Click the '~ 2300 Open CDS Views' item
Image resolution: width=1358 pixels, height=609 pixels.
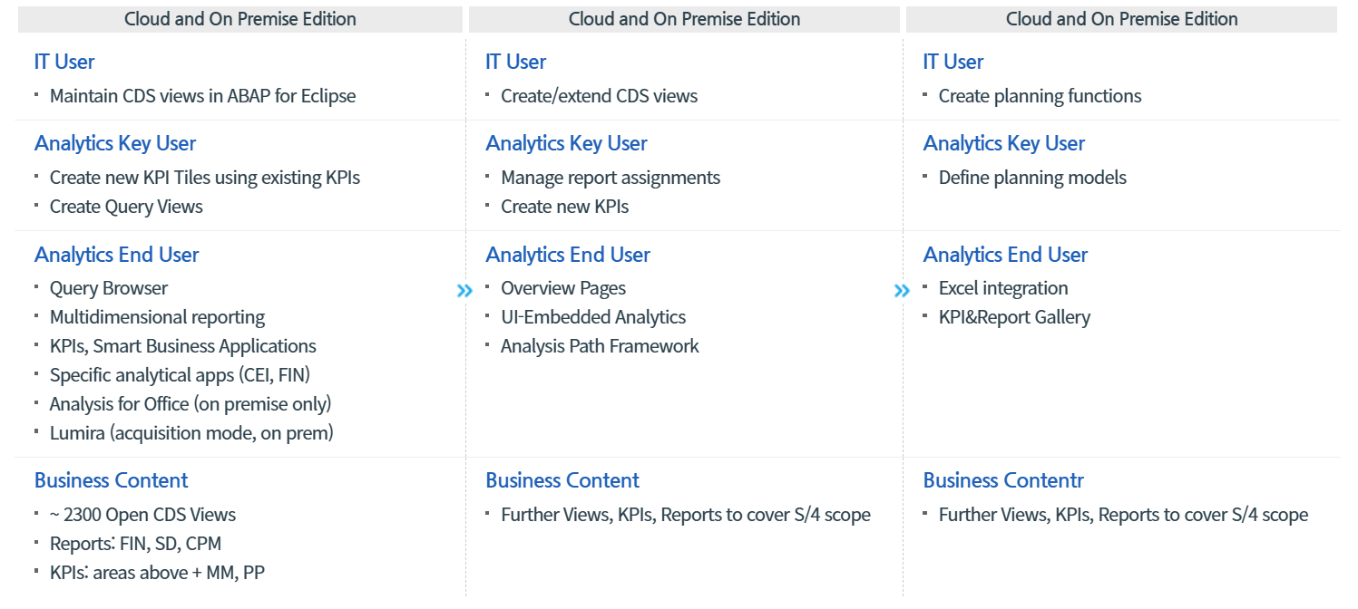click(x=142, y=515)
